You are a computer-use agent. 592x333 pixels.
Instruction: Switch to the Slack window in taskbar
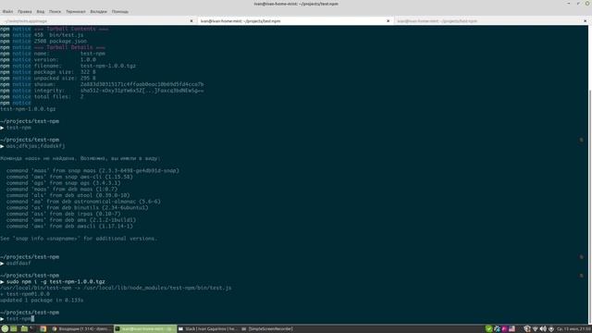click(207, 329)
